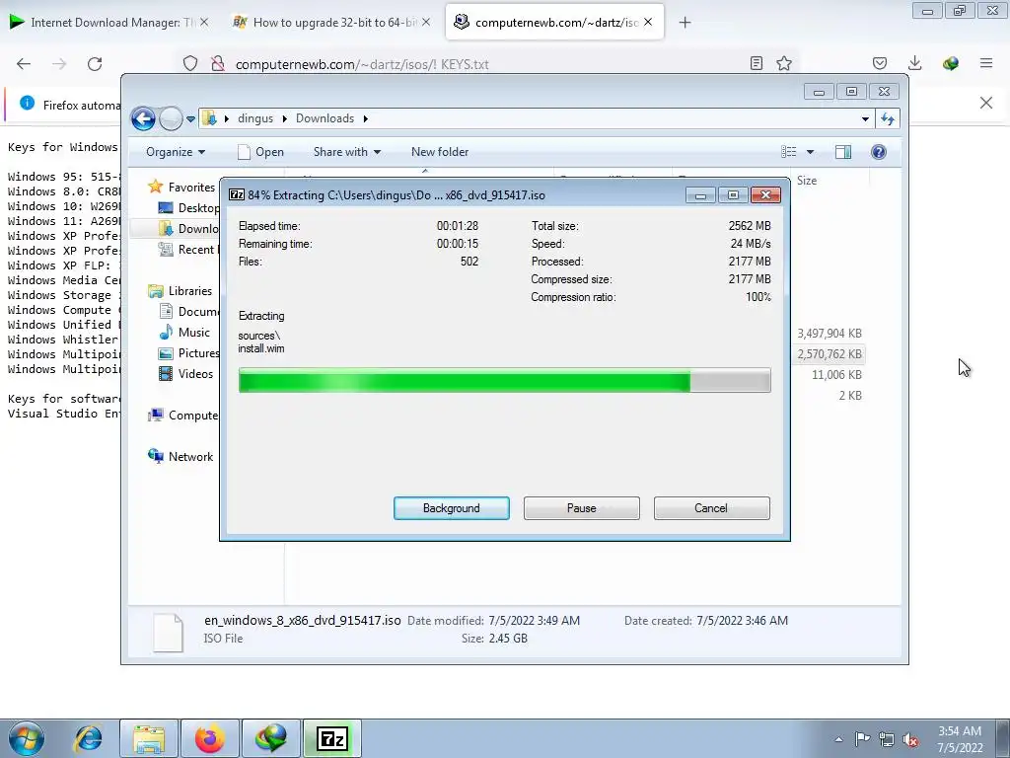
Task: Go back in Firefox
Action: point(24,64)
